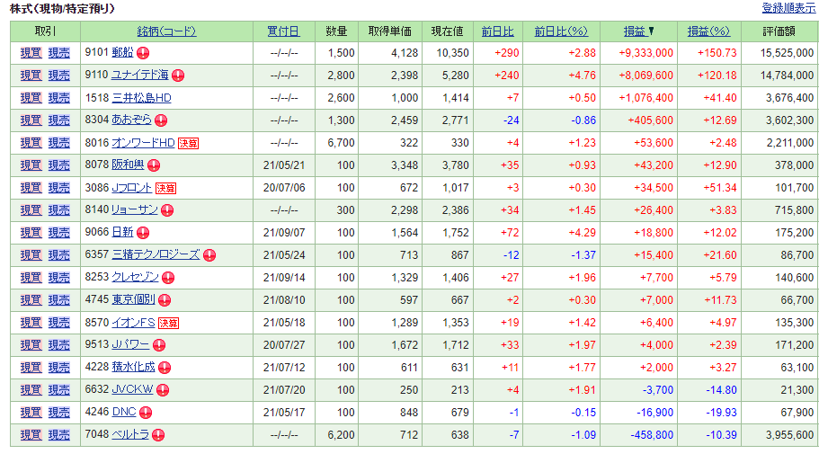Image resolution: width=819 pixels, height=454 pixels.
Task: Select the 6,700 quantity cell
Action: 337,143
